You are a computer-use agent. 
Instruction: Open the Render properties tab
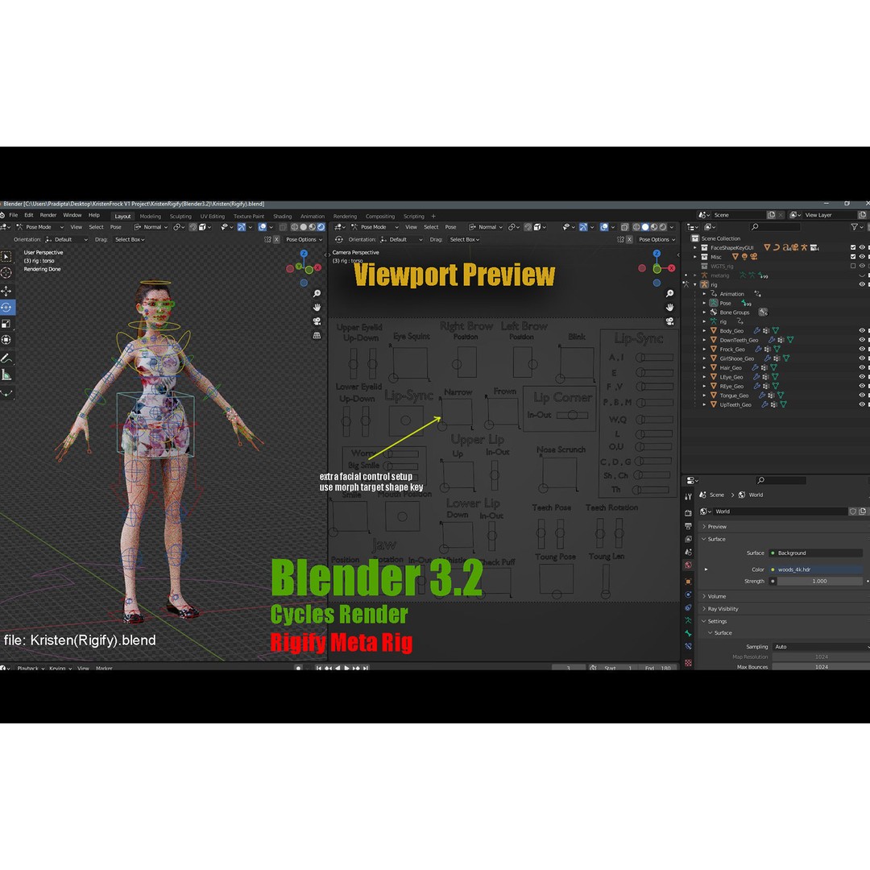coord(688,512)
